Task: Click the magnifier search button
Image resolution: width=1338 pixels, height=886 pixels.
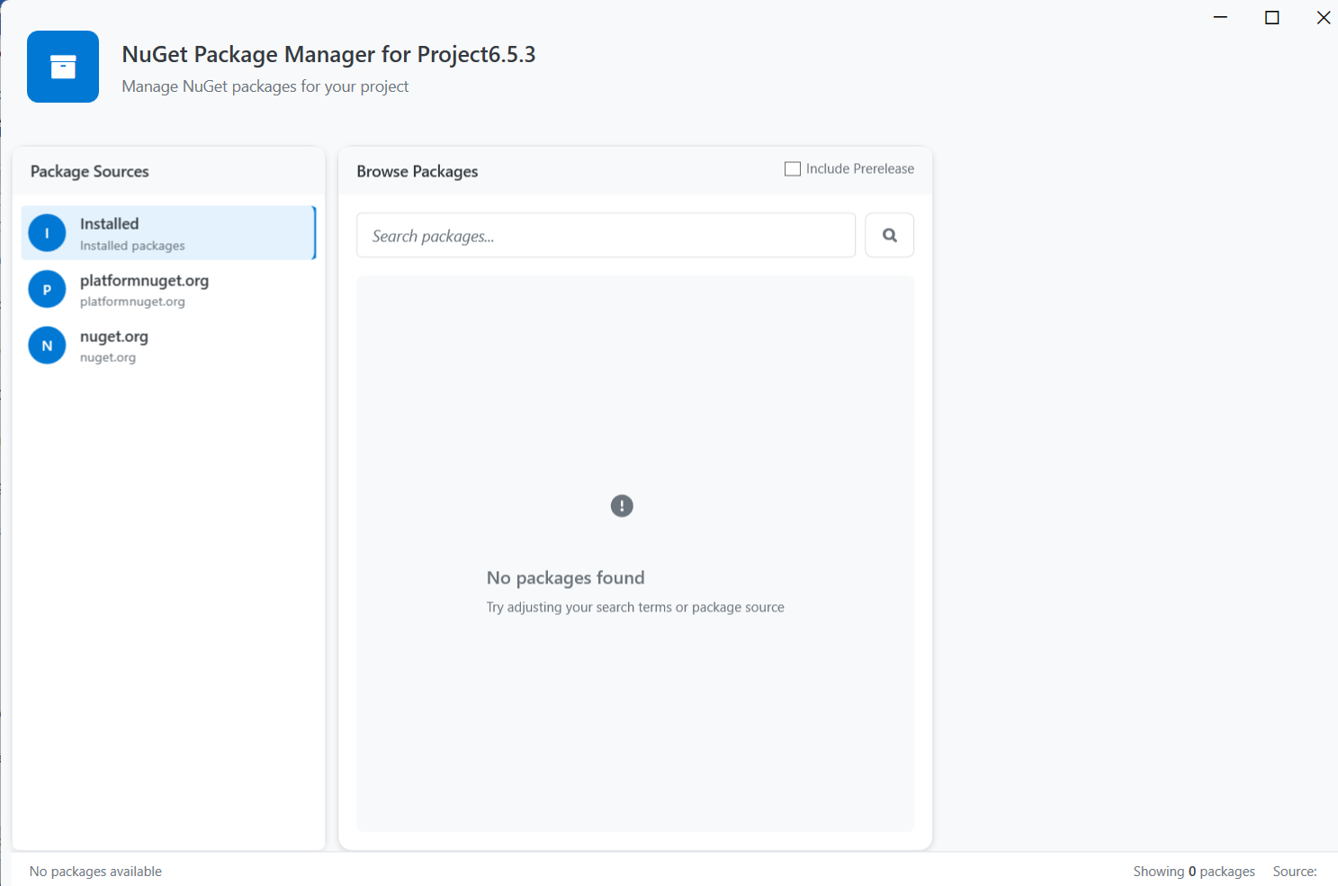Action: (x=889, y=235)
